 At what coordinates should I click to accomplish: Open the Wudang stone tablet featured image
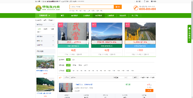73,33
